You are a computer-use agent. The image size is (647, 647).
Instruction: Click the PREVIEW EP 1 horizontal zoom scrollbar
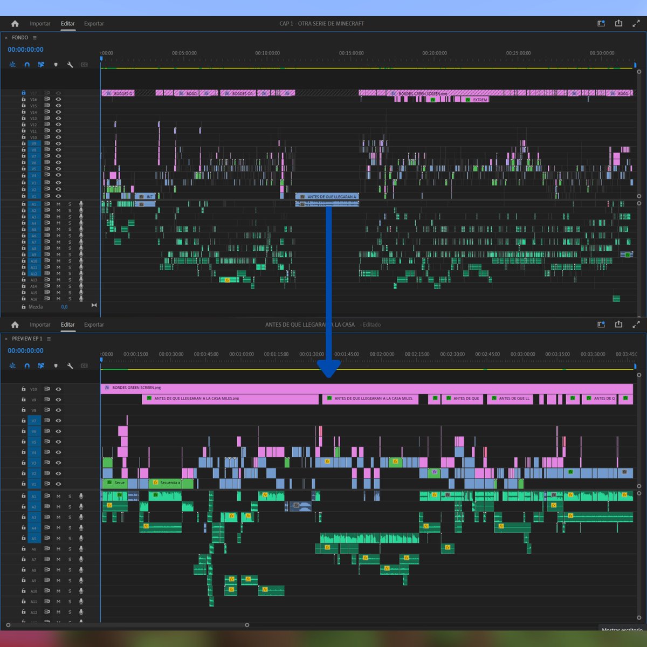point(127,625)
